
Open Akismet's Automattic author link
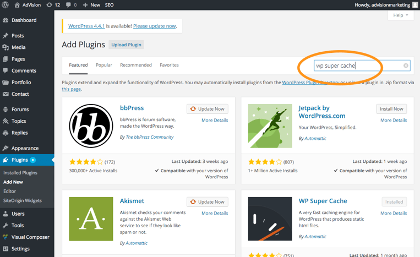click(137, 243)
